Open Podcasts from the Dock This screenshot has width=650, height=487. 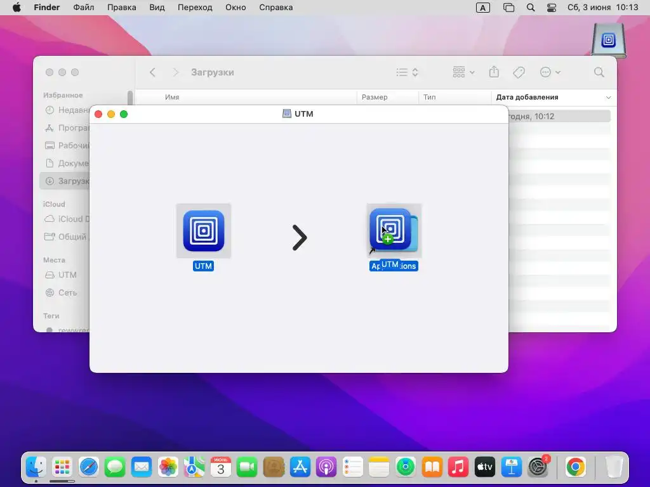(x=326, y=467)
